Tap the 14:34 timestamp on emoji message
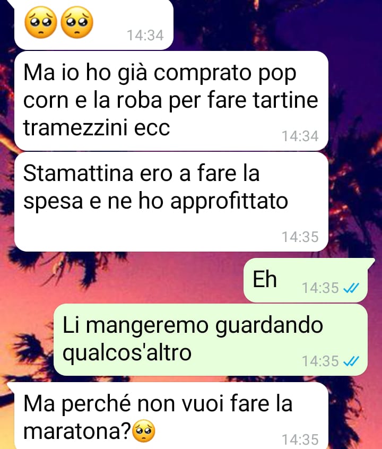382x449 pixels. (x=145, y=36)
